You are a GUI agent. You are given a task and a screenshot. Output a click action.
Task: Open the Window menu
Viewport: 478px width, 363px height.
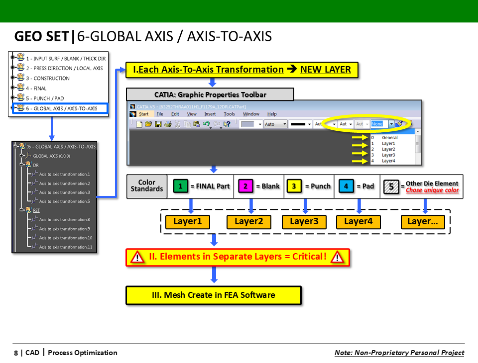pos(251,114)
